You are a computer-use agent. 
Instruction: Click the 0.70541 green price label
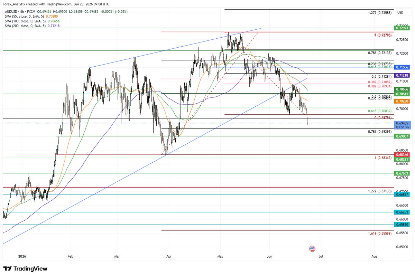(402, 94)
